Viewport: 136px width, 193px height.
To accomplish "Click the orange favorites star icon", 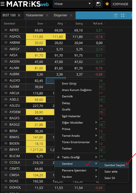I will tap(107, 4).
